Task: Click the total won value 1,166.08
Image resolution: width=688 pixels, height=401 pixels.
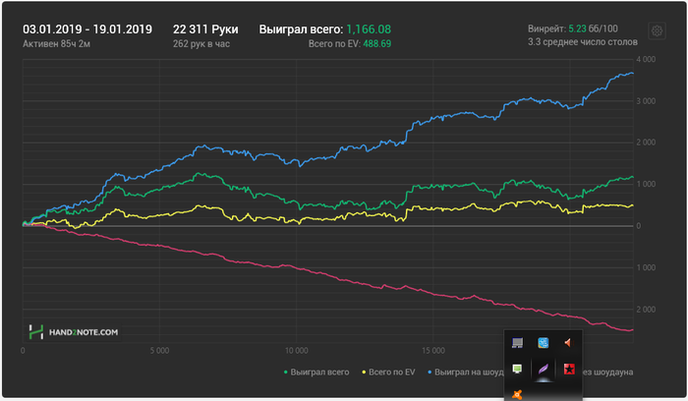Action: [369, 29]
